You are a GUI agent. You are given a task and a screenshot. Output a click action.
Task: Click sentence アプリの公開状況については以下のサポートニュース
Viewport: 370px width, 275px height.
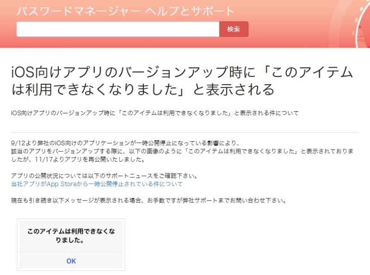104,176
